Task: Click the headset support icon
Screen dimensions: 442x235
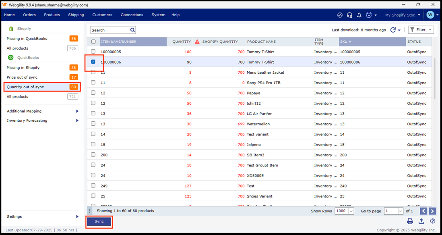Action: [349, 15]
